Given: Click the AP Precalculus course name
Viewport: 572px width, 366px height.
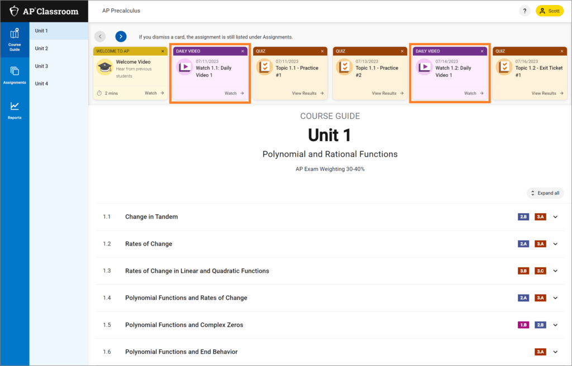Looking at the screenshot, I should pyautogui.click(x=121, y=11).
